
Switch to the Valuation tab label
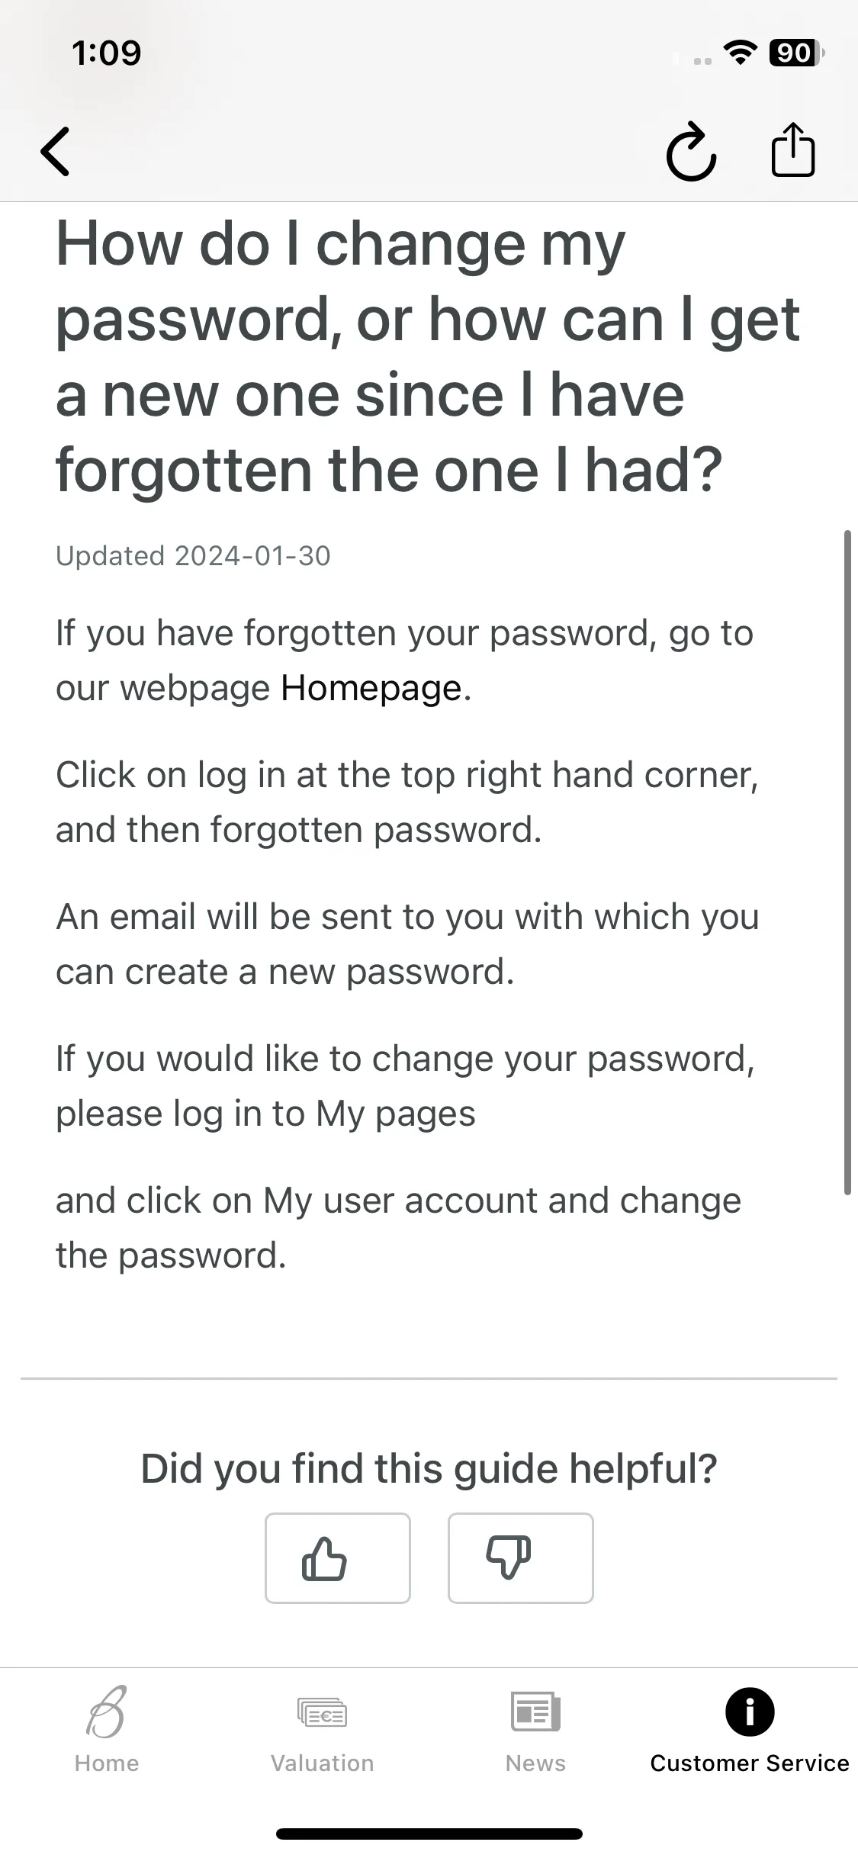pyautogui.click(x=322, y=1763)
